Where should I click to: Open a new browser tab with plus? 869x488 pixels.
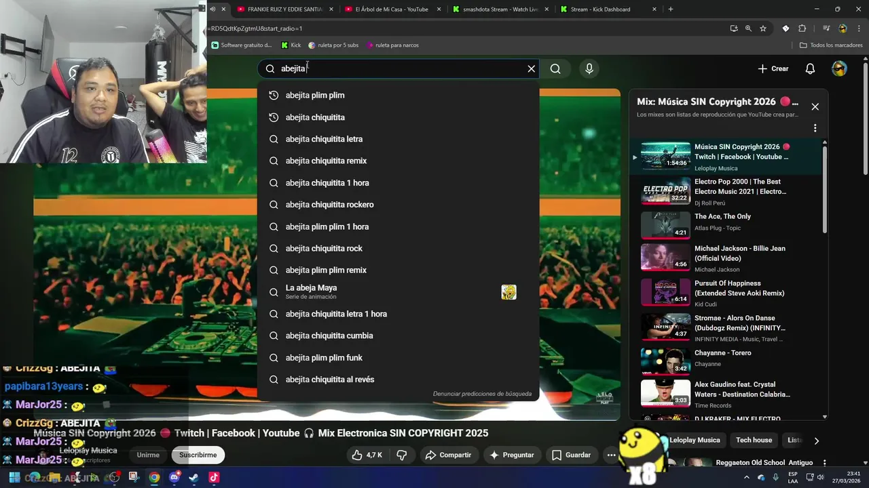click(671, 9)
